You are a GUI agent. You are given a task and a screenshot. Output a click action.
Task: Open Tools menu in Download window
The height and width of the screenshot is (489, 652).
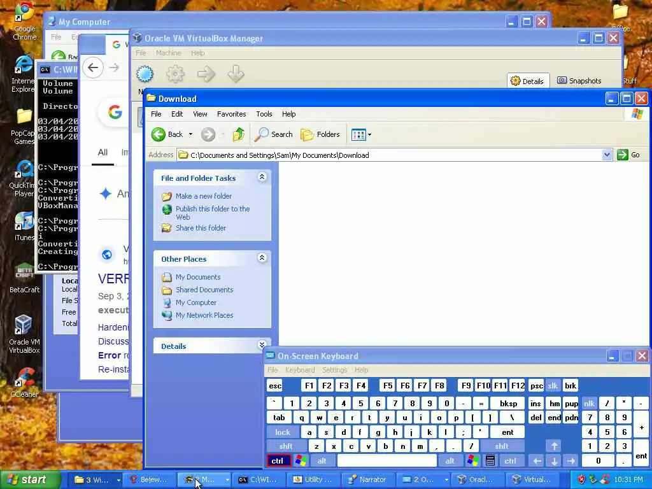click(264, 114)
